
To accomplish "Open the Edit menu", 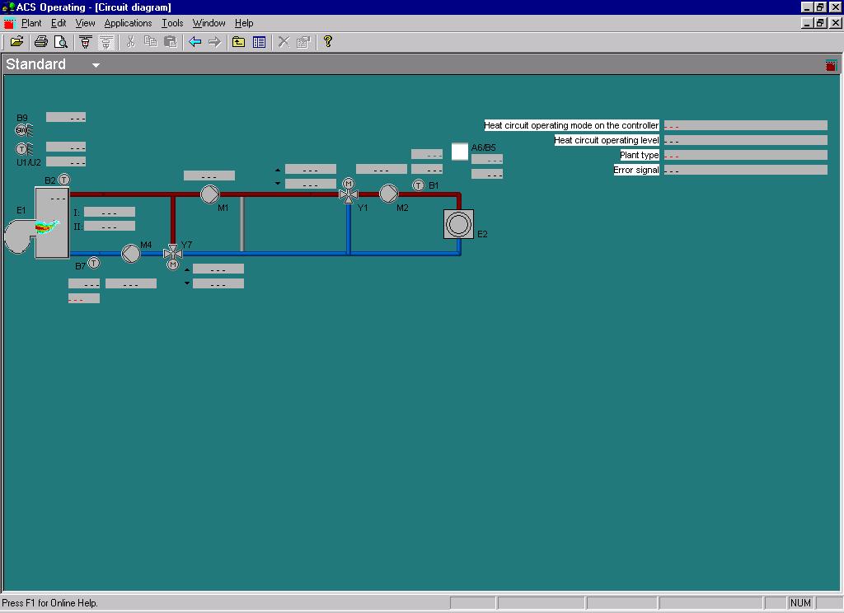I will pyautogui.click(x=59, y=23).
